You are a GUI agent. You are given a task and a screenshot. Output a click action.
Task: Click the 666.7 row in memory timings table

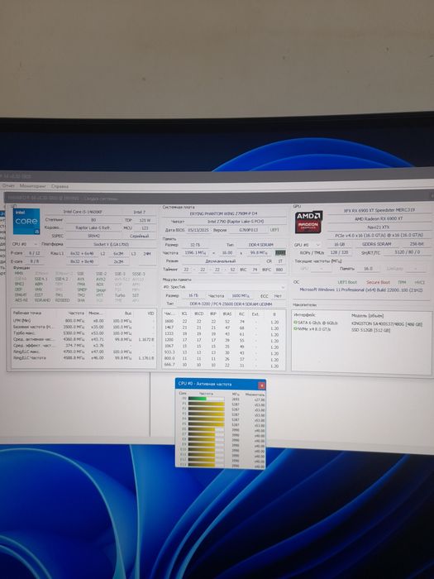click(223, 366)
